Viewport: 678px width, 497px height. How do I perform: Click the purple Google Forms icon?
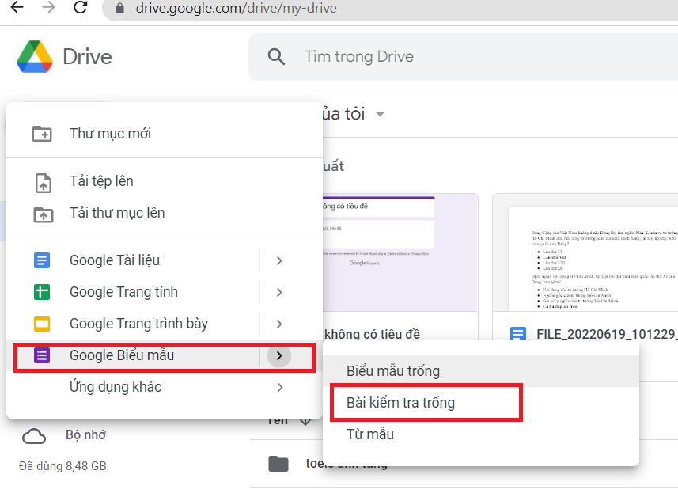(x=42, y=355)
